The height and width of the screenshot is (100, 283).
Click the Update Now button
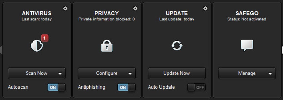pyautogui.click(x=177, y=73)
